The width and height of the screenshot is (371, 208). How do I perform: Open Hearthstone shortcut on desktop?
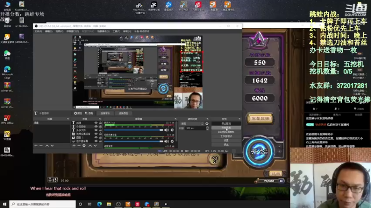click(x=139, y=8)
